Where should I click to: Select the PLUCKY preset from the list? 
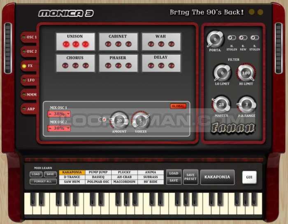point(124,172)
